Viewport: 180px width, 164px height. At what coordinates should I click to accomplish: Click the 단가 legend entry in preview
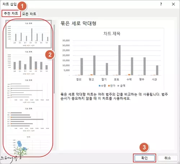tap(112, 86)
